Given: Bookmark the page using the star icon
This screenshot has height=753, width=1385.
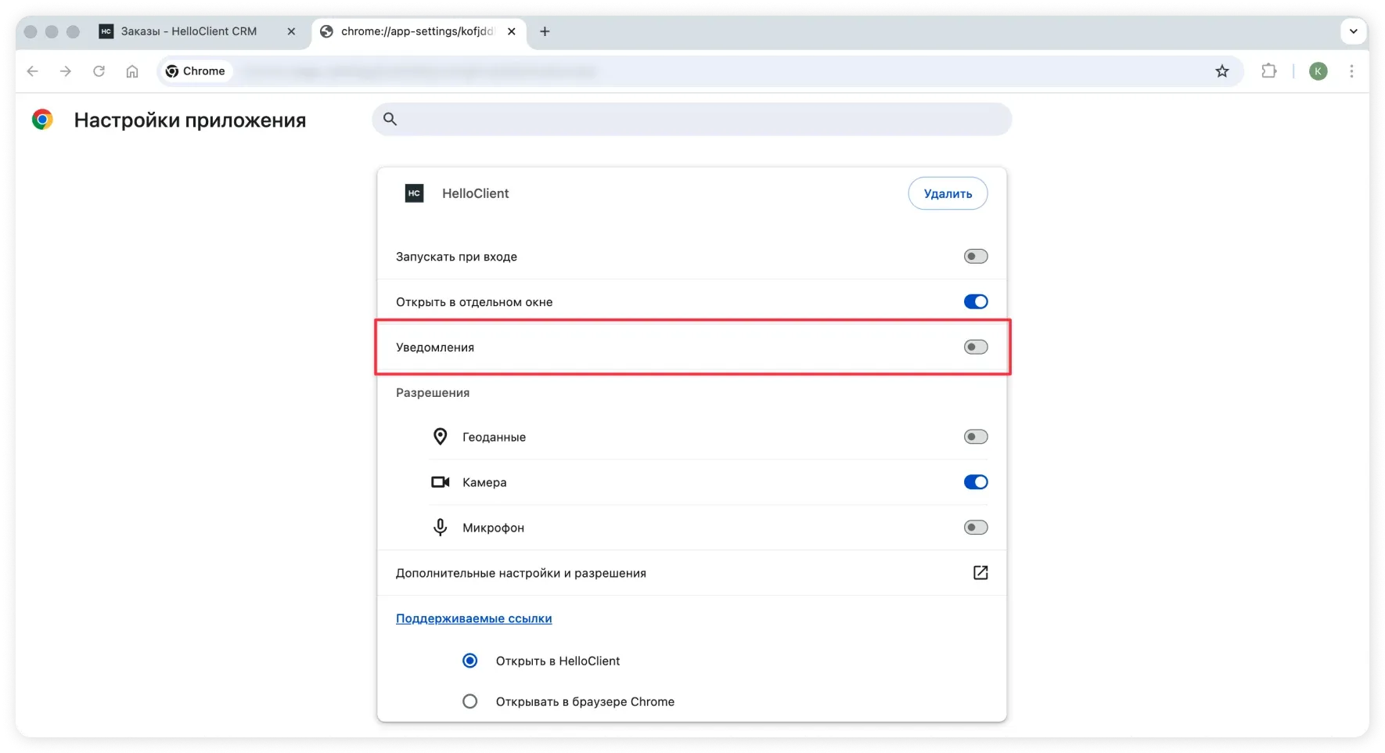Looking at the screenshot, I should (x=1222, y=71).
